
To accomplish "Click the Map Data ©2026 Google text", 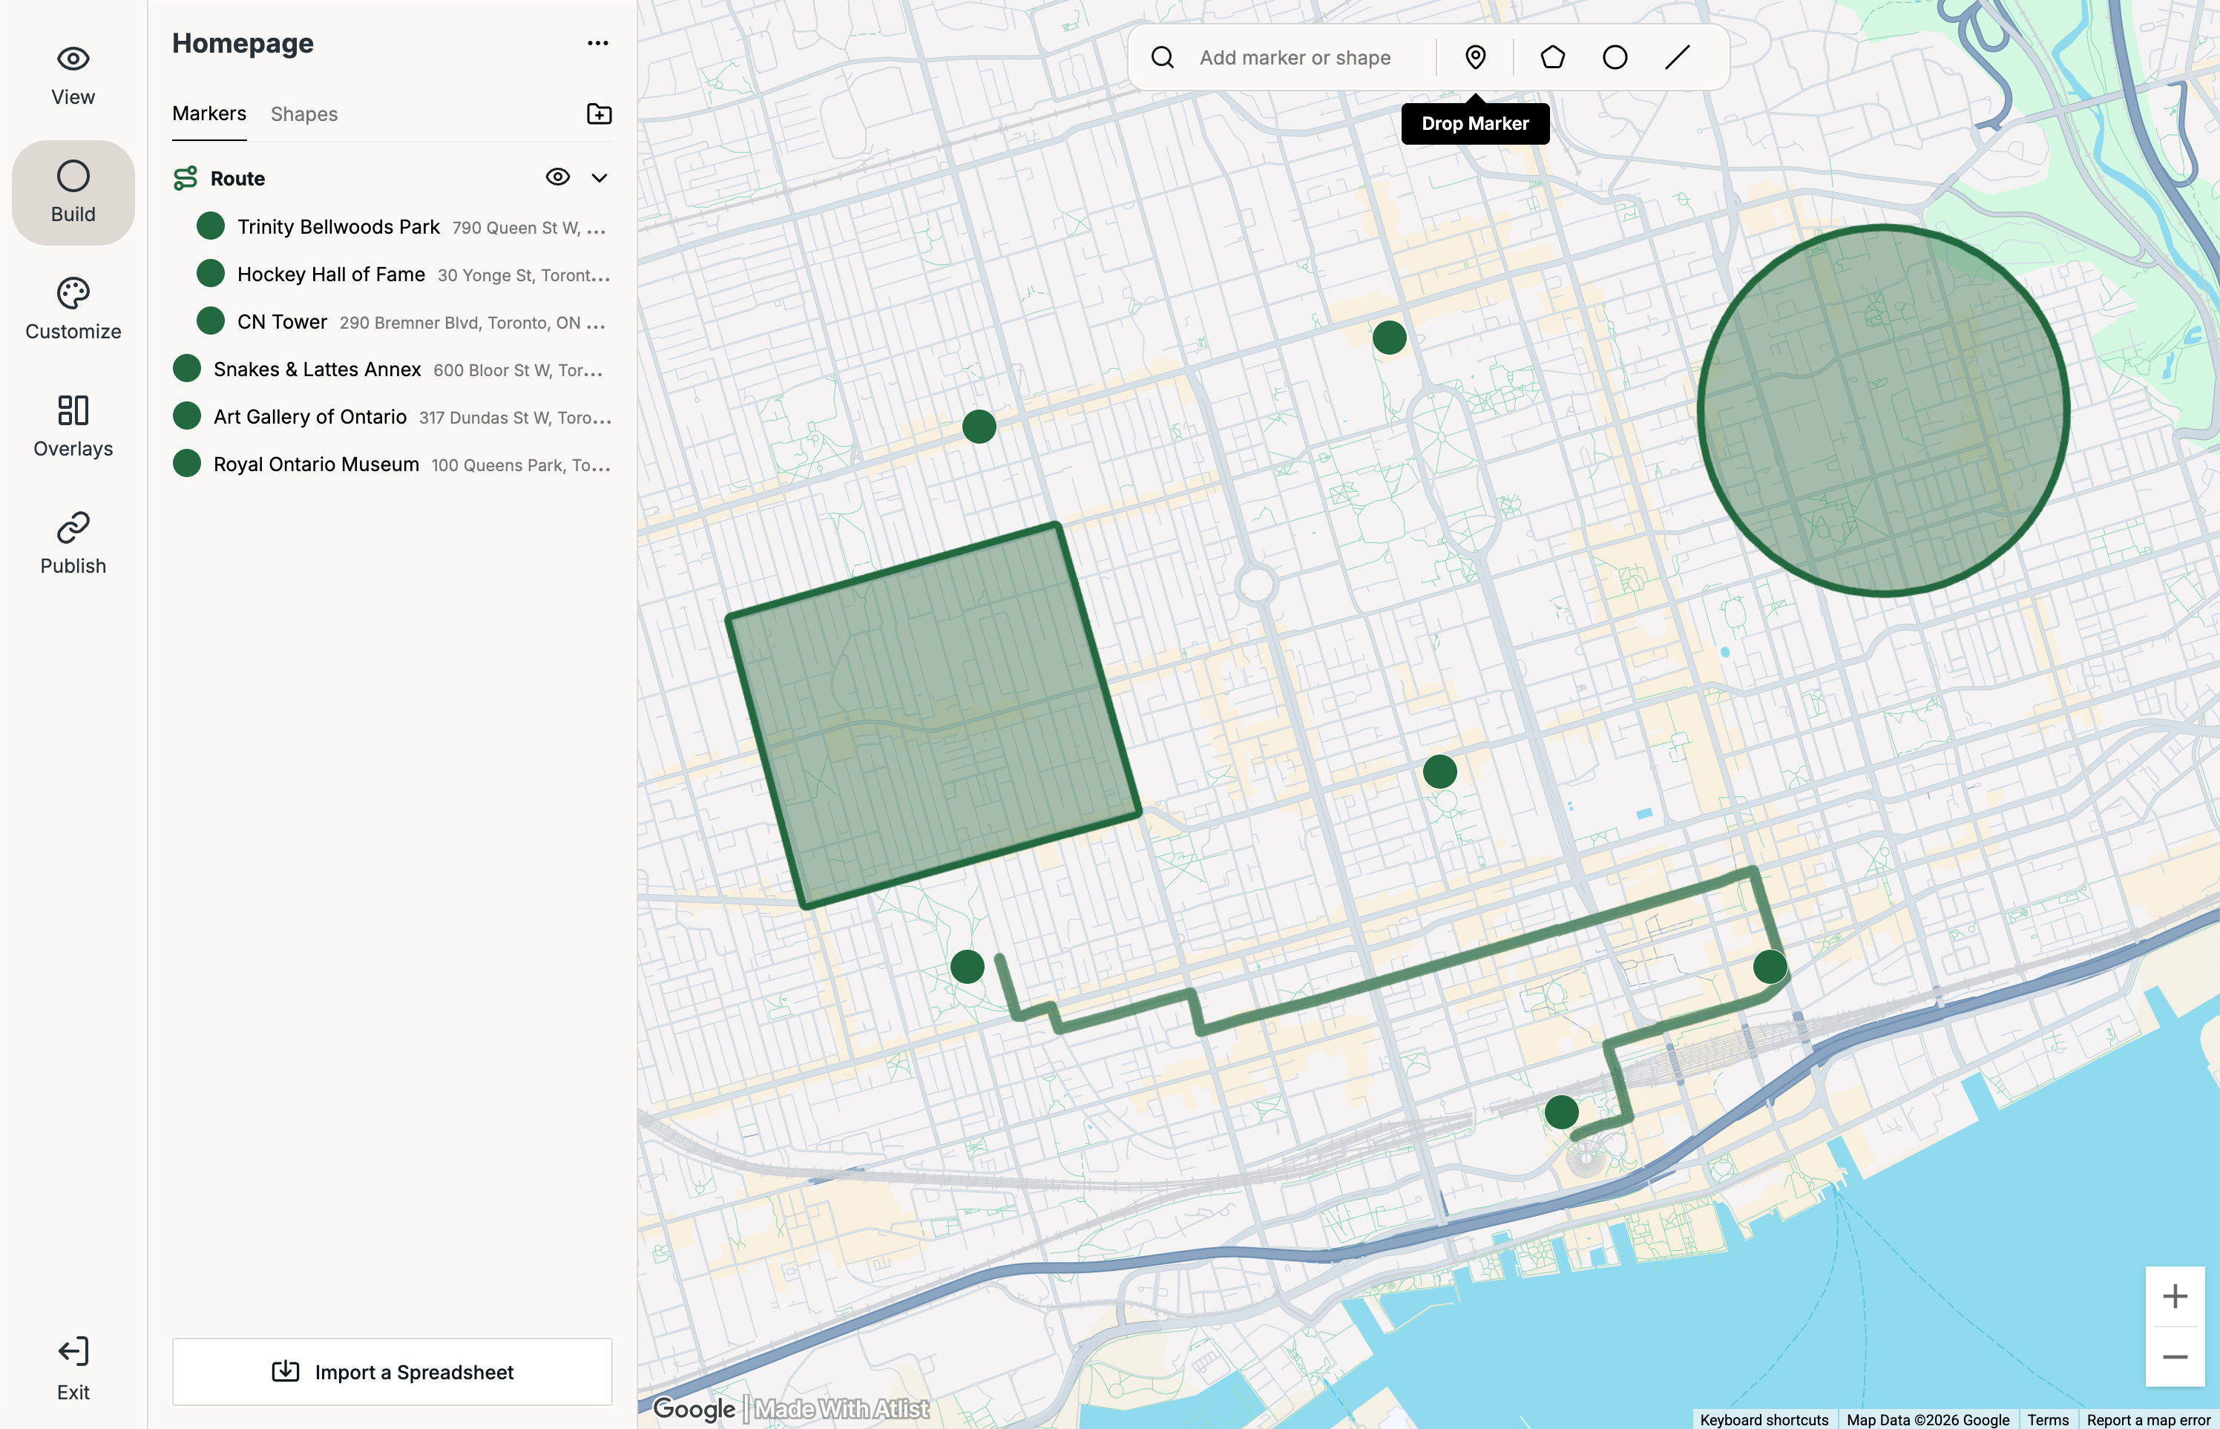I will (1928, 1419).
